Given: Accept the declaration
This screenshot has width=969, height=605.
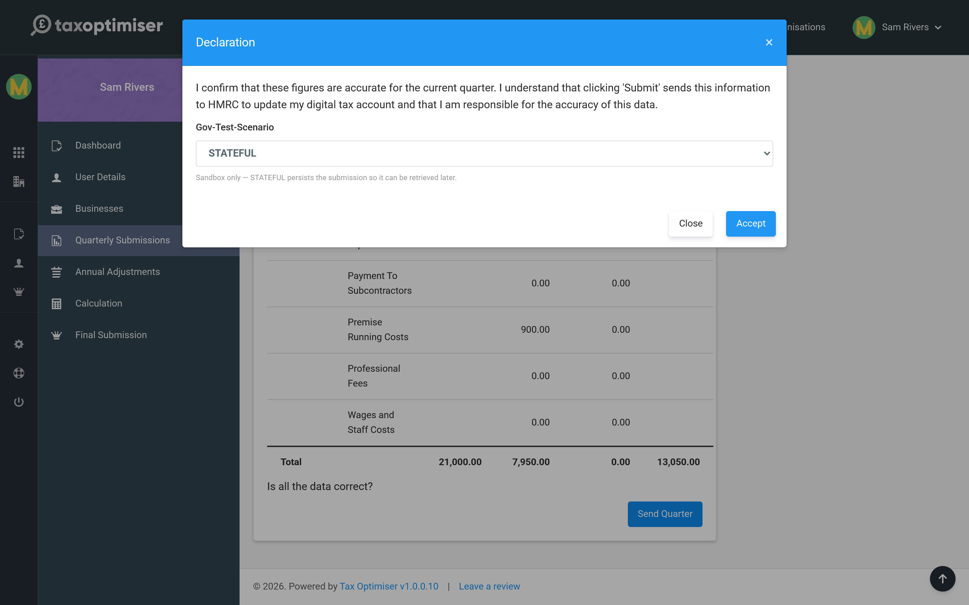Looking at the screenshot, I should click(x=750, y=224).
